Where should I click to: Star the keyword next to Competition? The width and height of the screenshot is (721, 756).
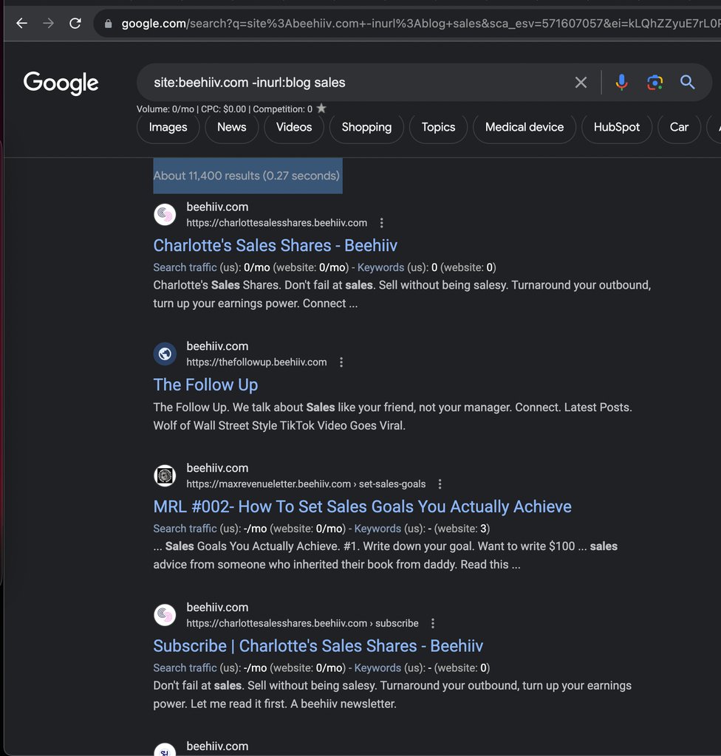[321, 109]
